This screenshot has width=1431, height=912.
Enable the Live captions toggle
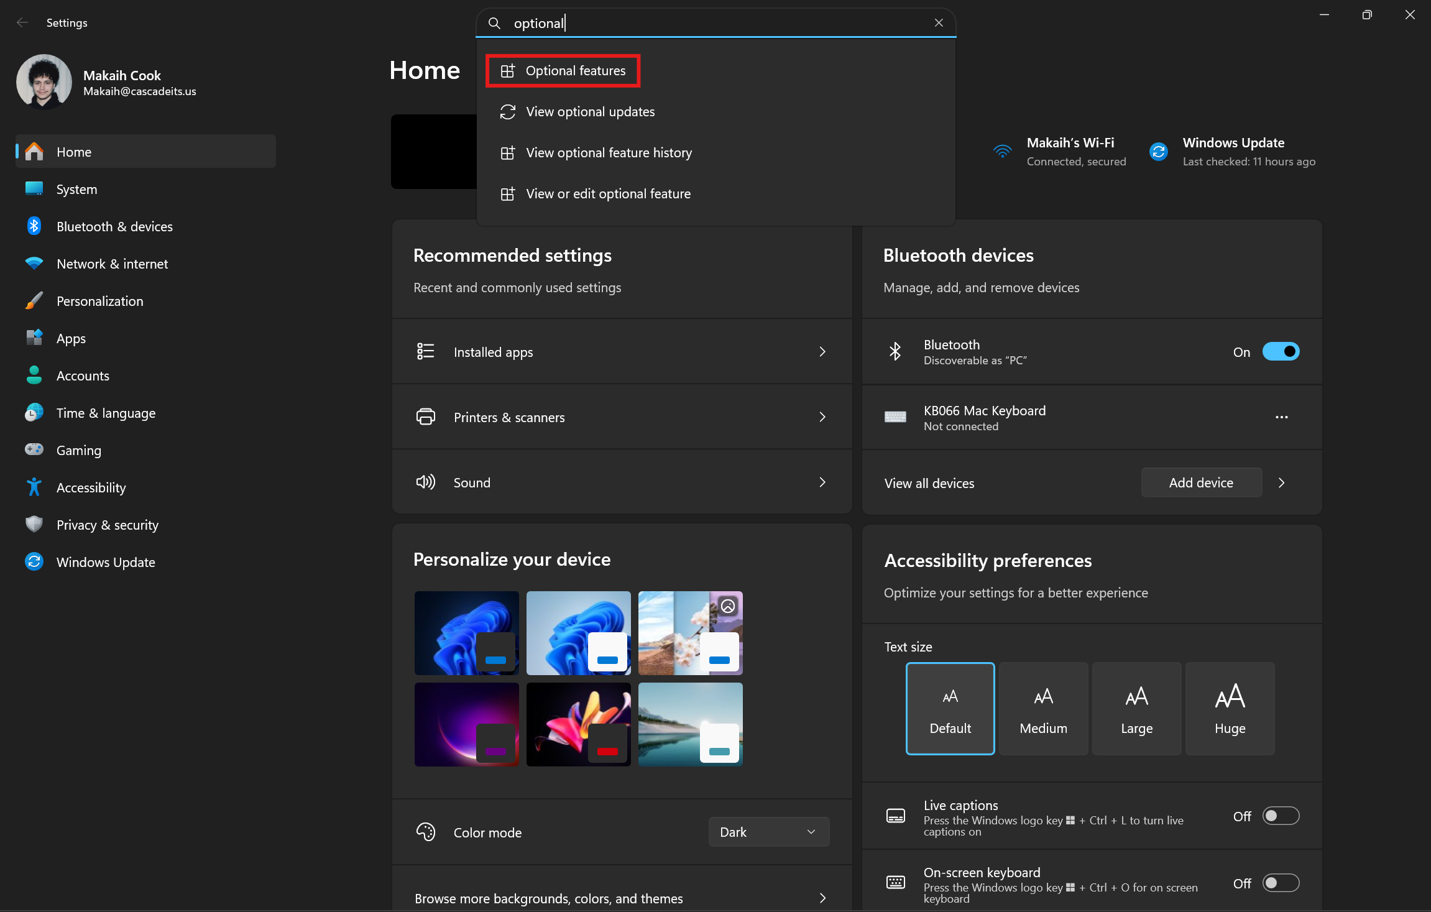tap(1281, 816)
